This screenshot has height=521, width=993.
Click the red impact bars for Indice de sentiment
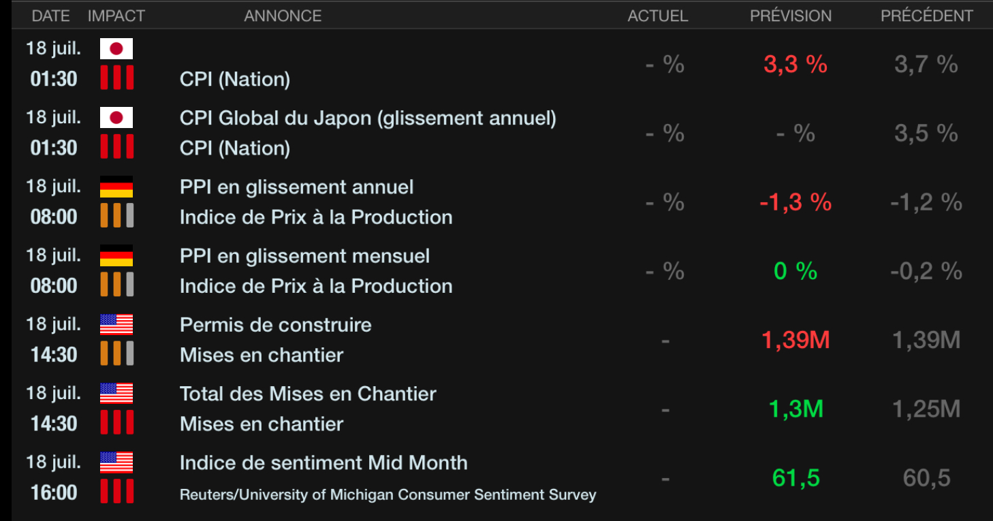[116, 491]
